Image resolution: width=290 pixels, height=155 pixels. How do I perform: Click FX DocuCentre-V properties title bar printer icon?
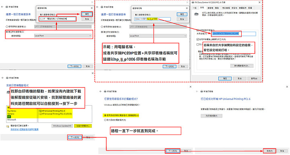pyautogui.click(x=193, y=2)
